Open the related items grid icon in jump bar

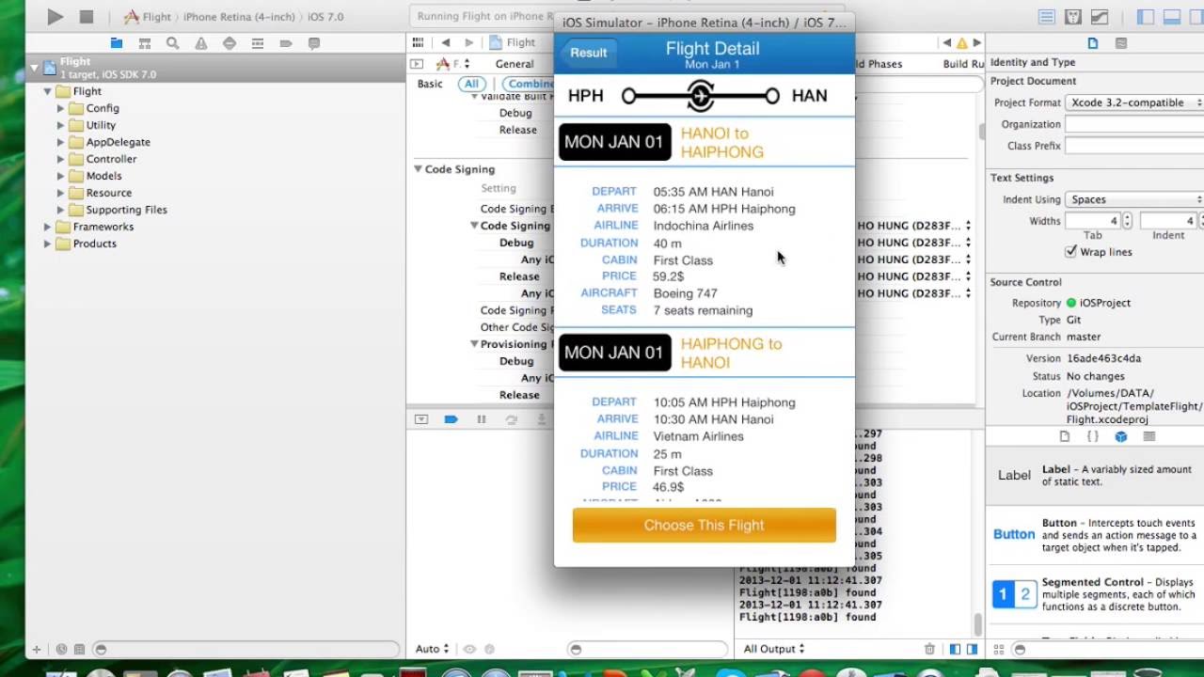click(418, 42)
